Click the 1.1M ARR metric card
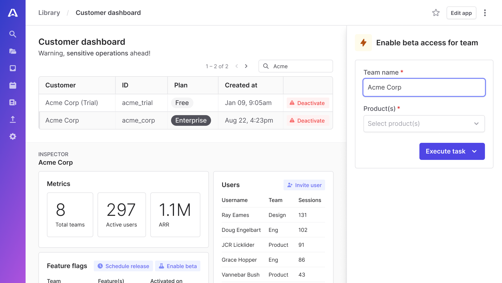502x283 pixels. (175, 215)
